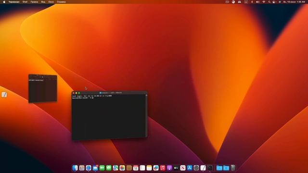Open Notes app in the Dock

coord(149,168)
